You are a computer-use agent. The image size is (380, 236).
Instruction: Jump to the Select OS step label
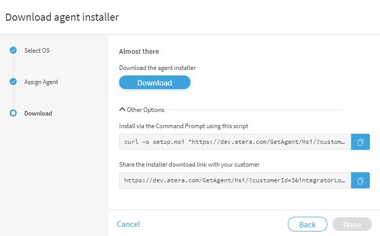pyautogui.click(x=37, y=51)
